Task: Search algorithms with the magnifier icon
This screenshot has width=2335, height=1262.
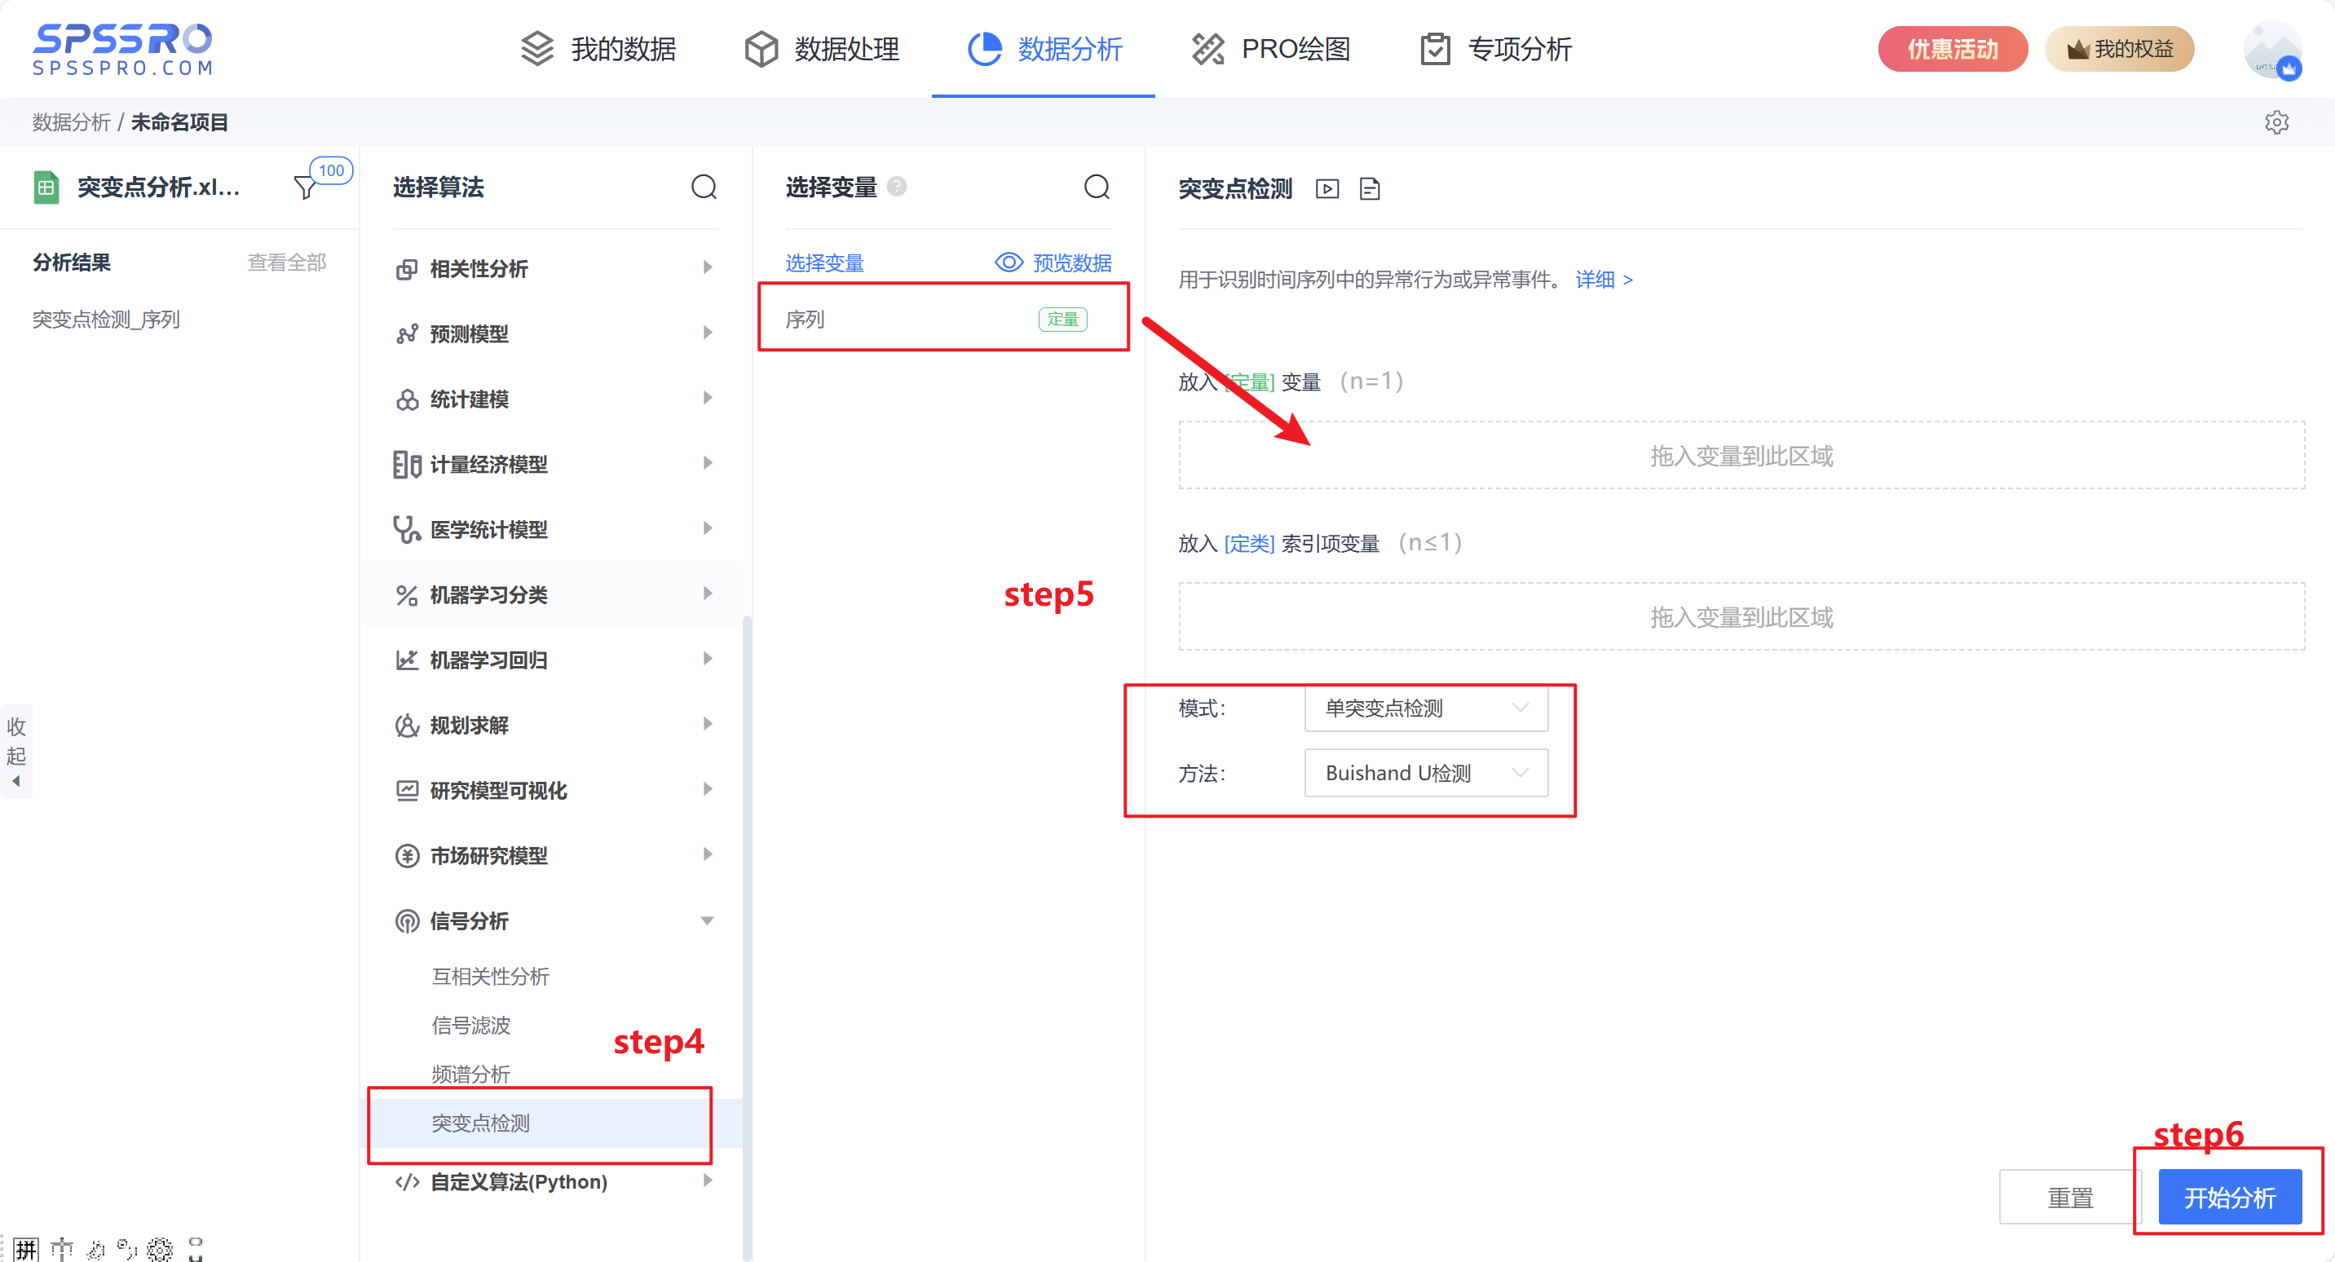Action: coord(704,187)
